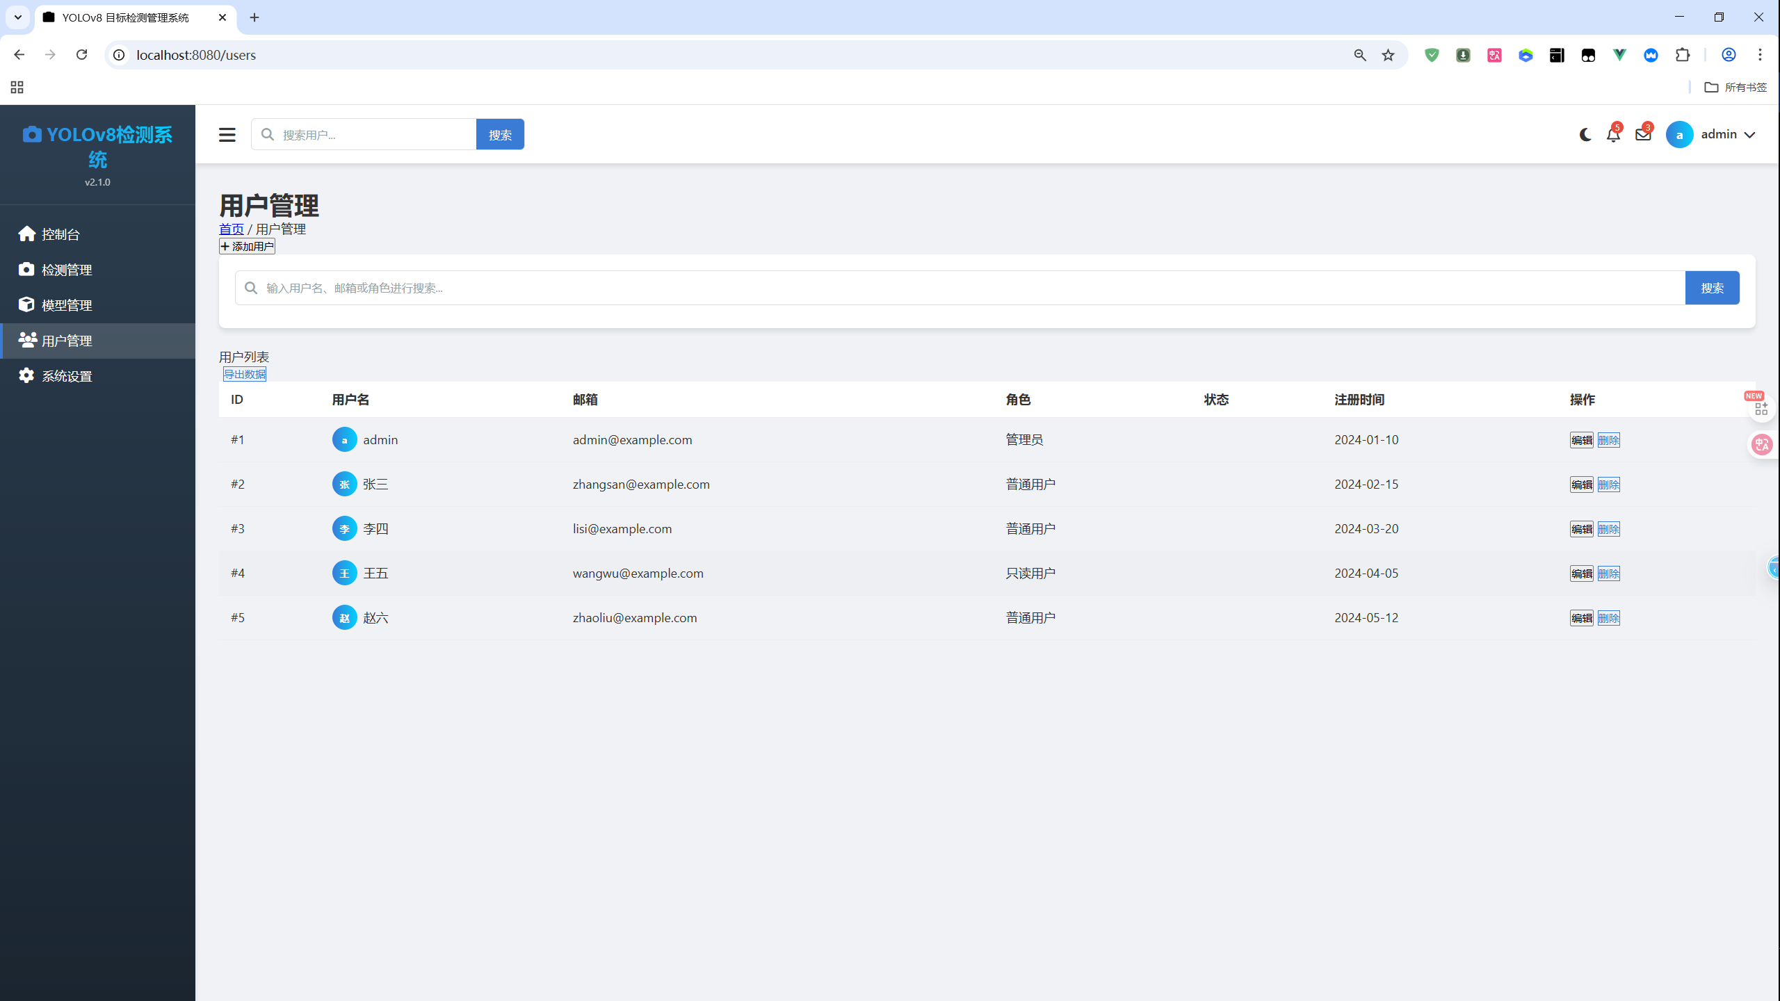
Task: Click the avatar icon of 王五
Action: pyautogui.click(x=344, y=573)
